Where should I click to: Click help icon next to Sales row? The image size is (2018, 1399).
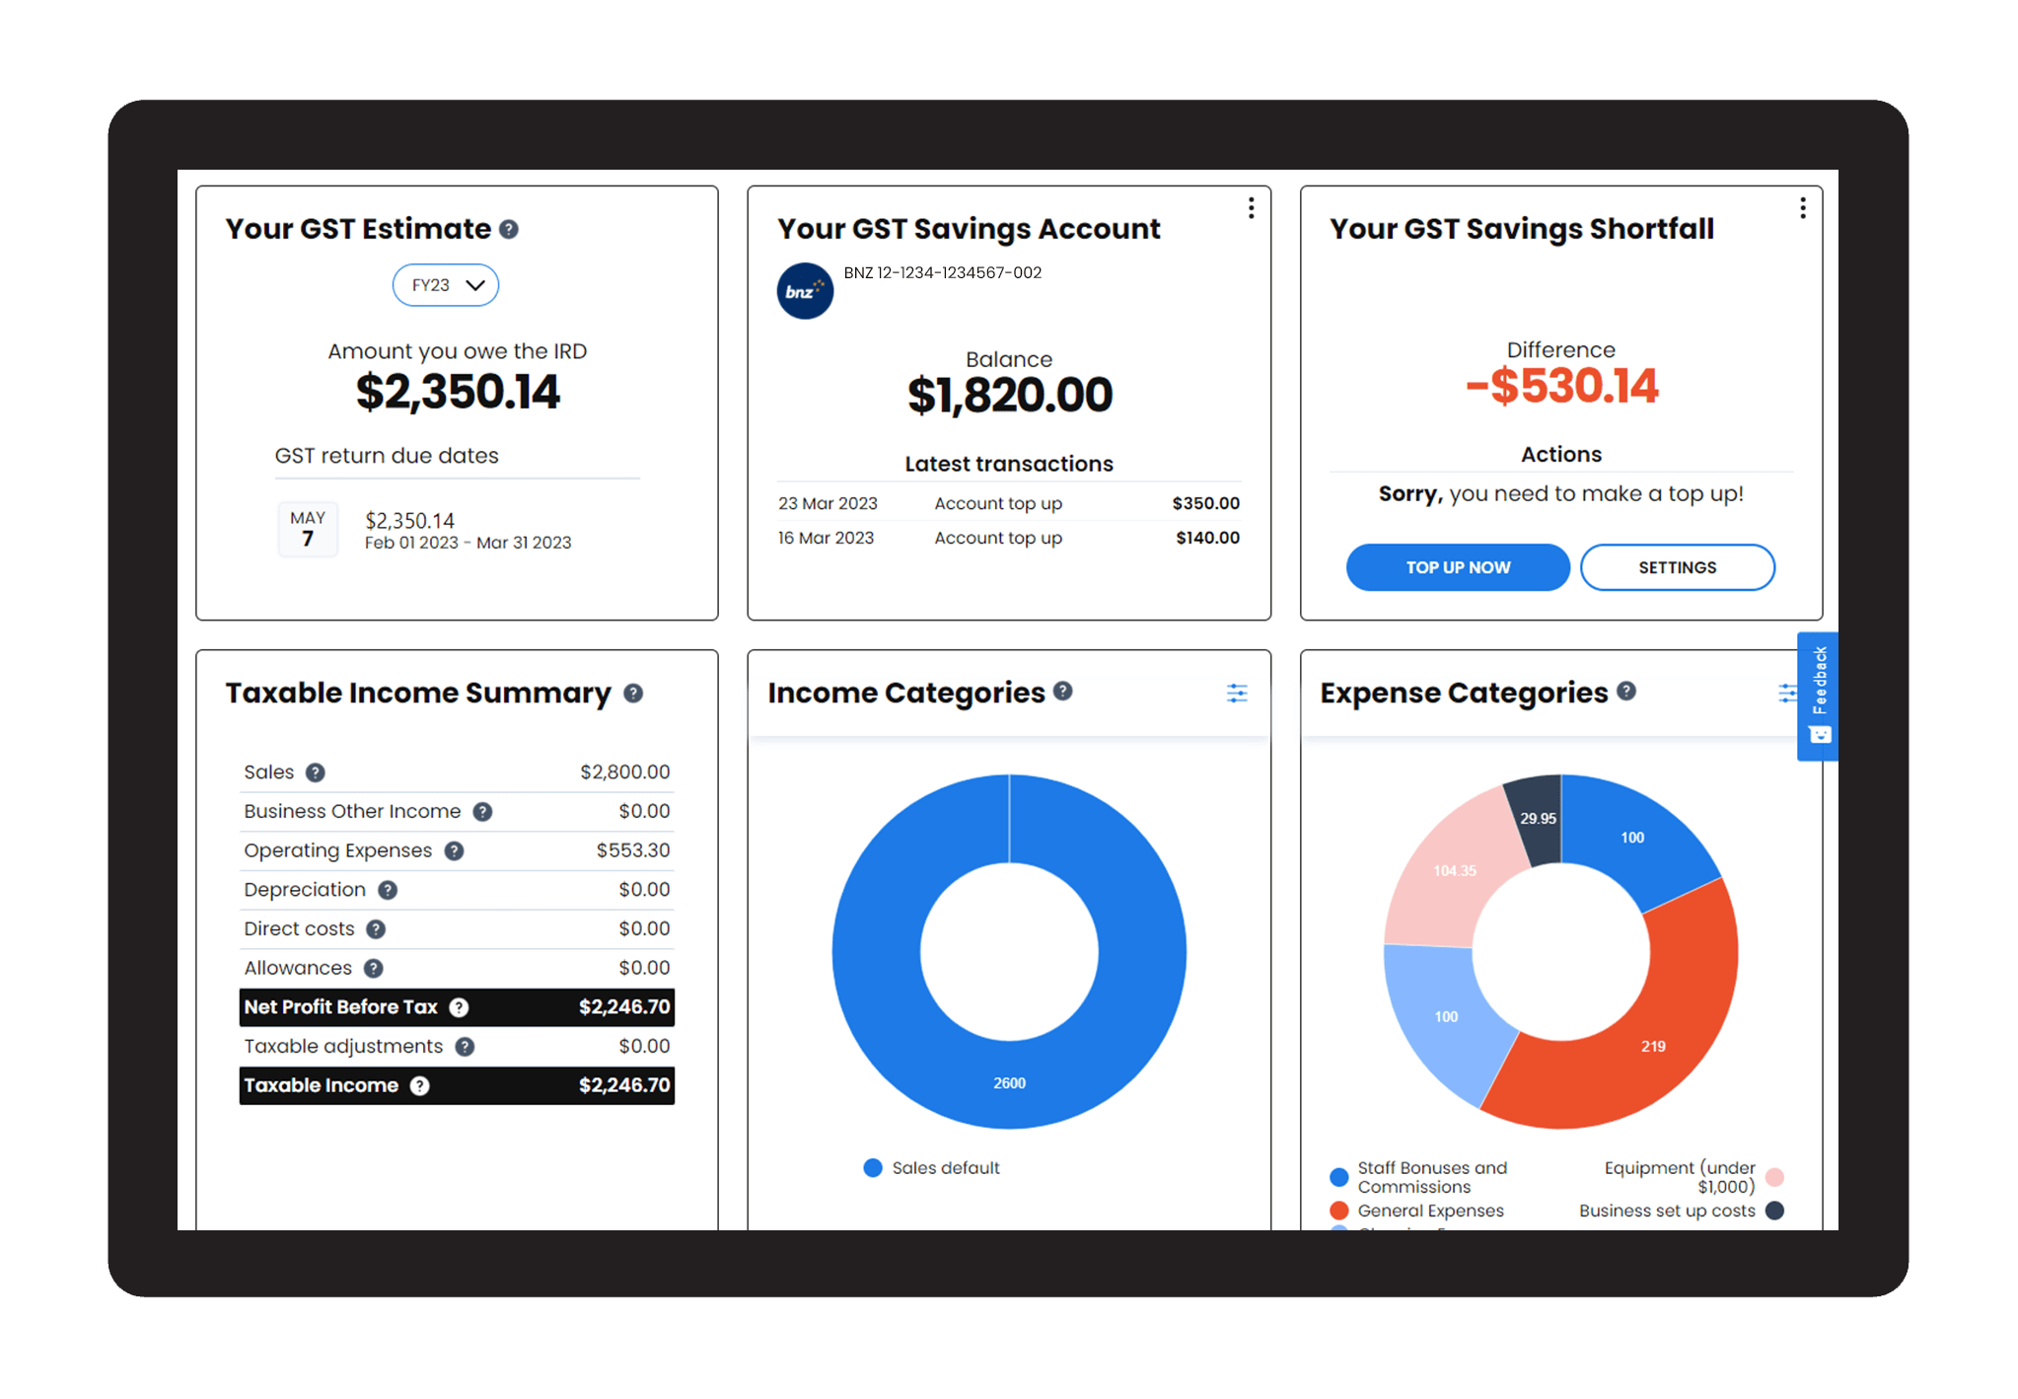316,773
